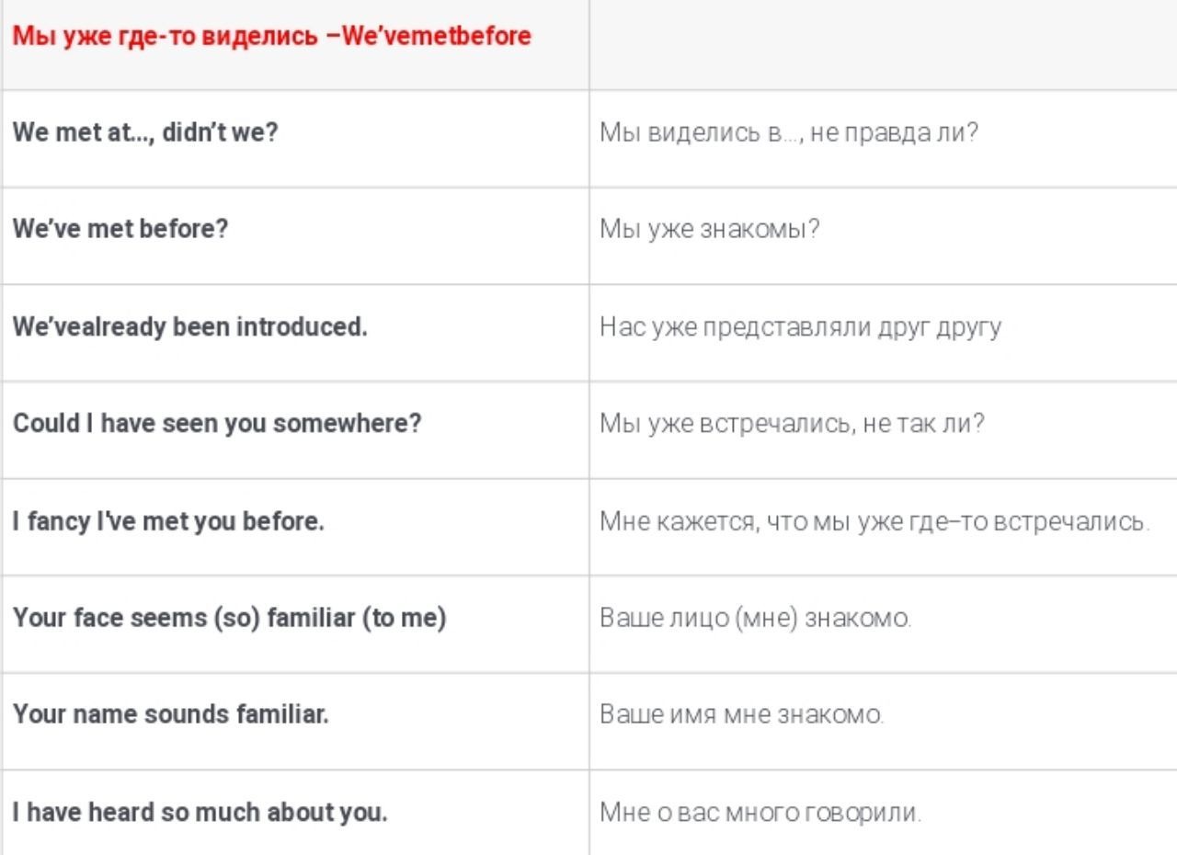Image resolution: width=1177 pixels, height=855 pixels.
Task: Click the empty header cell beside the red heading
Action: pyautogui.click(x=883, y=44)
